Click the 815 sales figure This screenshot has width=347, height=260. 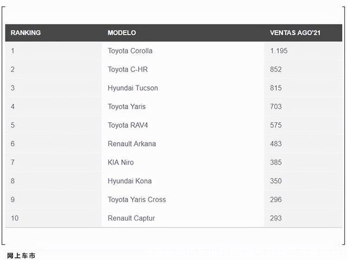pyautogui.click(x=276, y=88)
